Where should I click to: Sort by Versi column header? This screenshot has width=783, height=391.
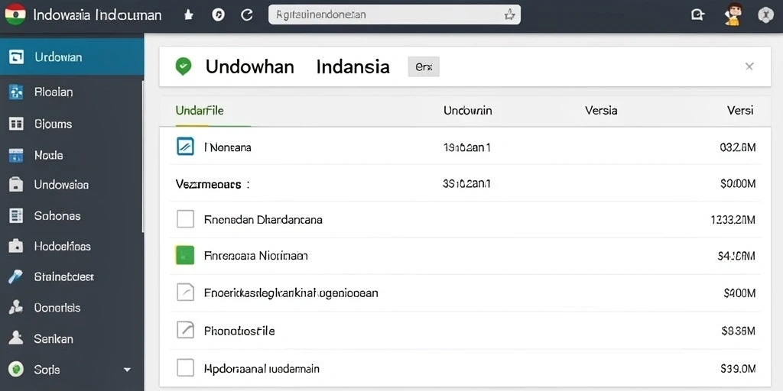pyautogui.click(x=740, y=111)
